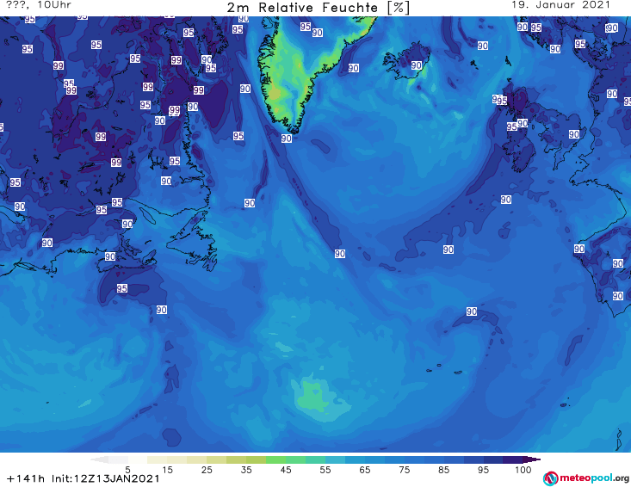631x487 pixels.
Task: Click the legend value '45'
Action: pos(285,469)
